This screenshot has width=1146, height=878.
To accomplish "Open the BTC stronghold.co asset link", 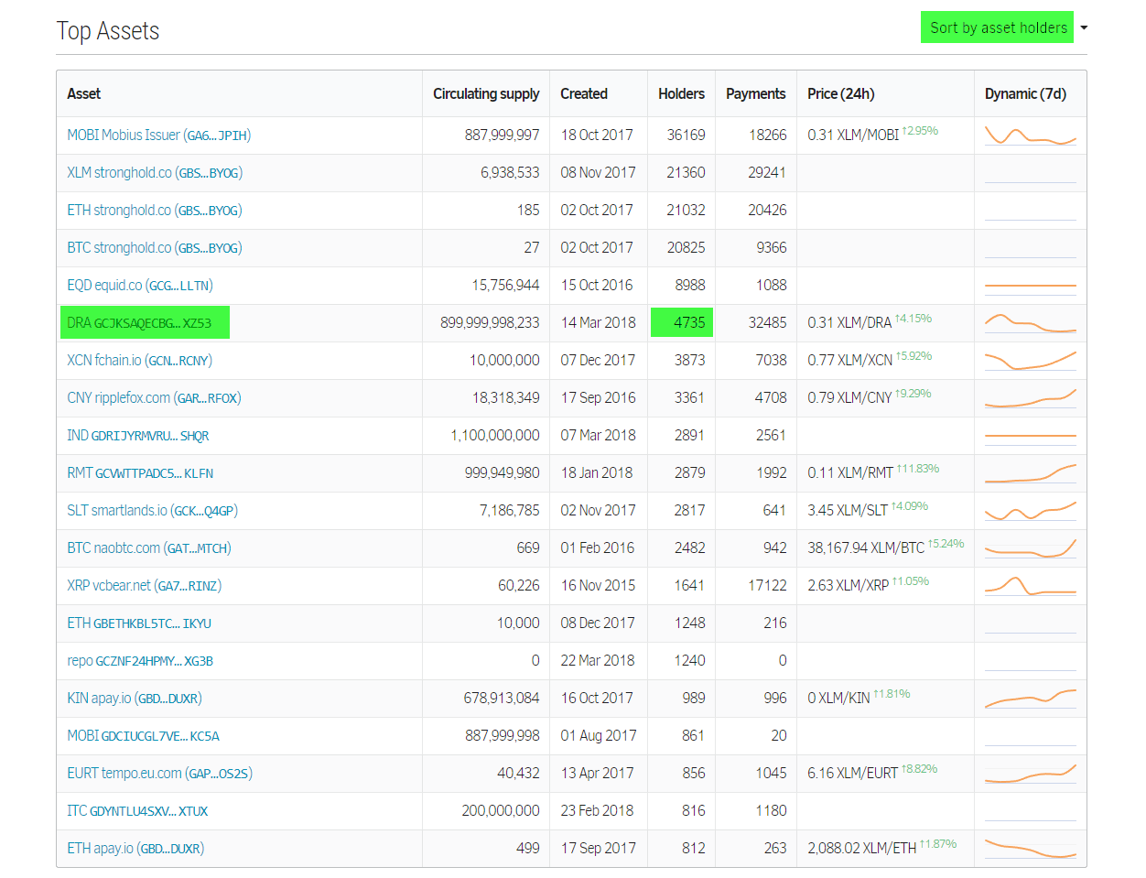I will pos(154,248).
